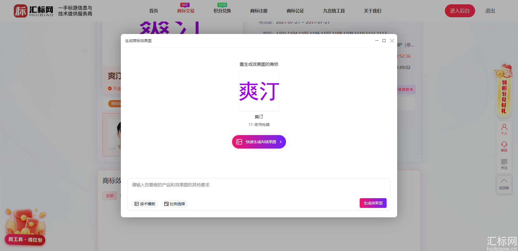The image size is (518, 251).
Task: Open the 商标注册 menu item
Action: pyautogui.click(x=259, y=11)
